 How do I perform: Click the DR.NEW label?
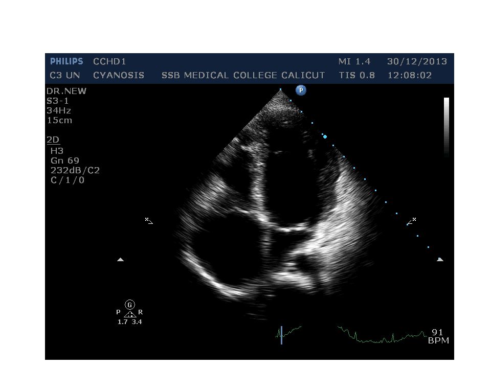pyautogui.click(x=66, y=91)
